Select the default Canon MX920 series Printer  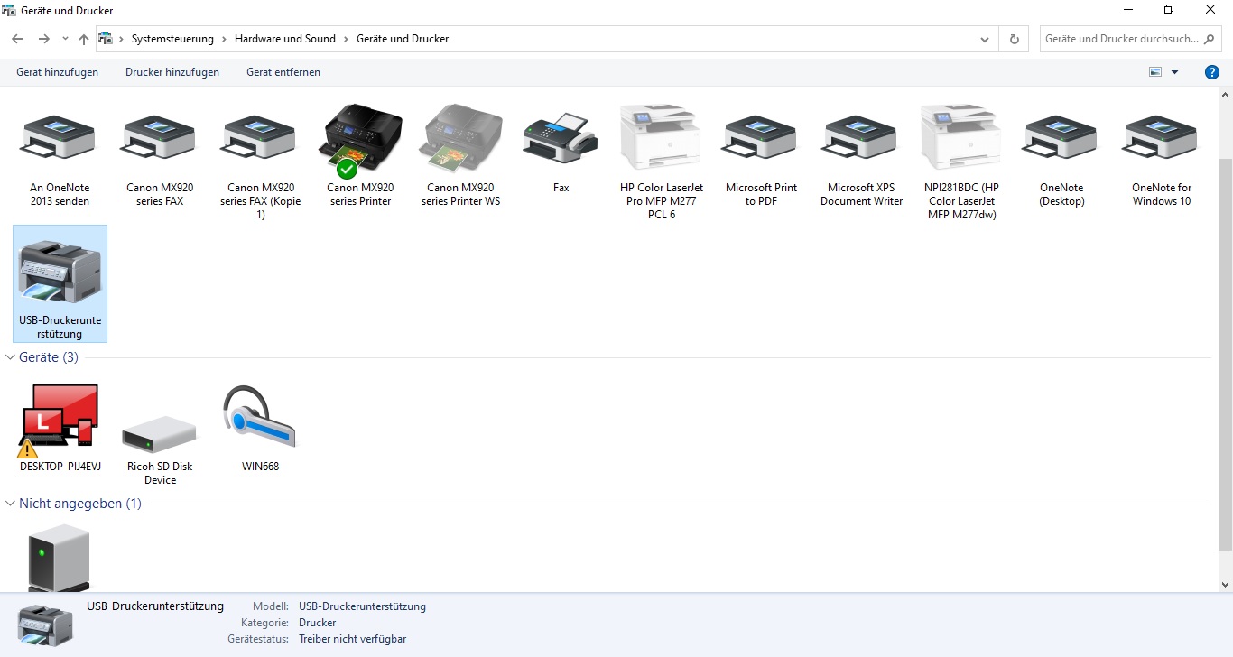tap(360, 155)
